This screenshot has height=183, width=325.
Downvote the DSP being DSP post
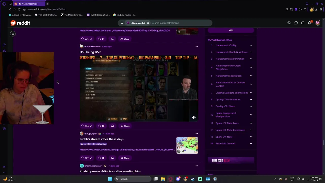click(x=91, y=126)
